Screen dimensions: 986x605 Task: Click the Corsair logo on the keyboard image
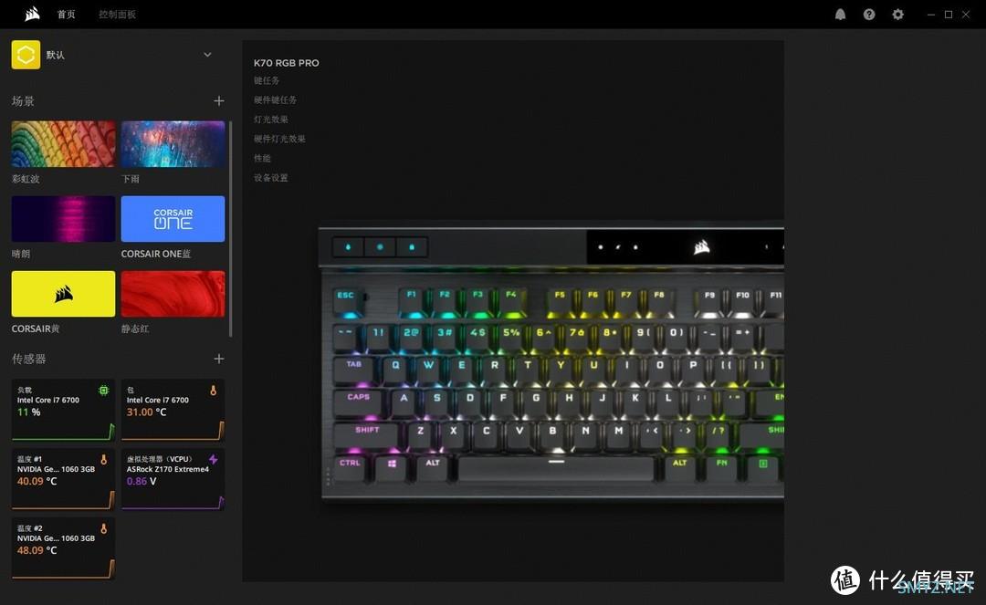pyautogui.click(x=702, y=247)
